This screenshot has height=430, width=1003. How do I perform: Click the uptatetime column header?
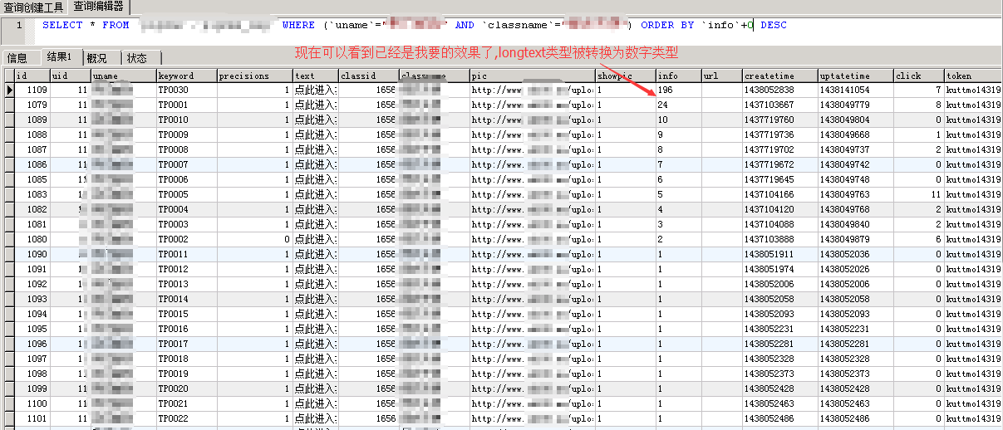pyautogui.click(x=855, y=76)
